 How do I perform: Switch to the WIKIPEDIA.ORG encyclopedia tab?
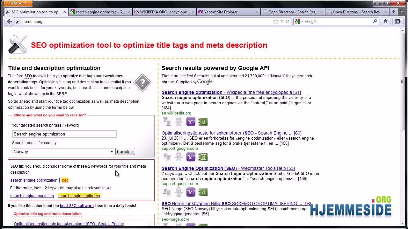click(x=164, y=12)
